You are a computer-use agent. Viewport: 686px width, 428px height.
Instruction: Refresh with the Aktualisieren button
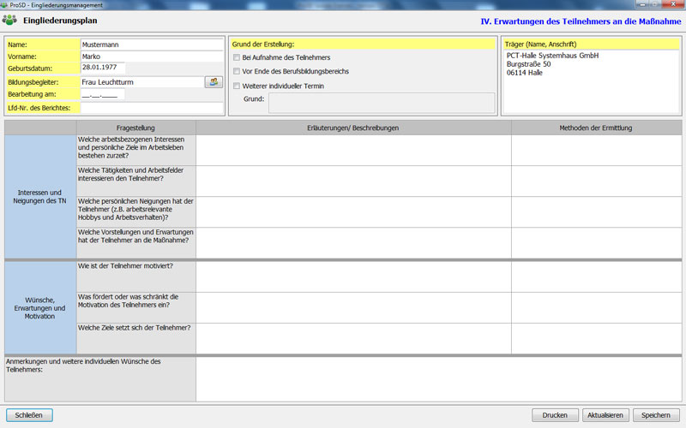604,415
